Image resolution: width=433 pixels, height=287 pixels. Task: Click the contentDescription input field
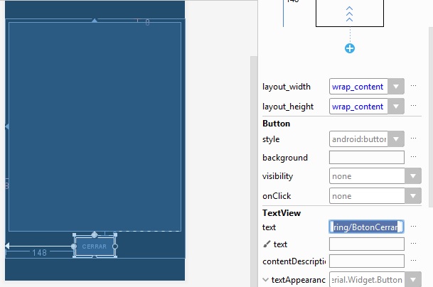coord(366,261)
